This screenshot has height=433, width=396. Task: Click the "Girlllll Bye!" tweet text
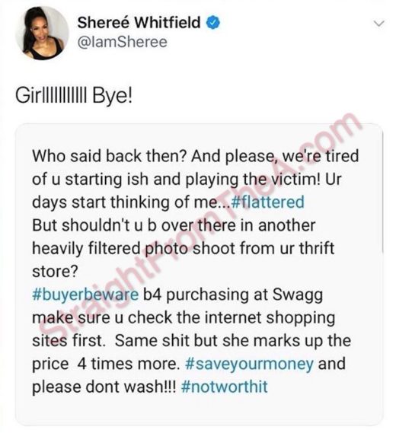[x=74, y=97]
